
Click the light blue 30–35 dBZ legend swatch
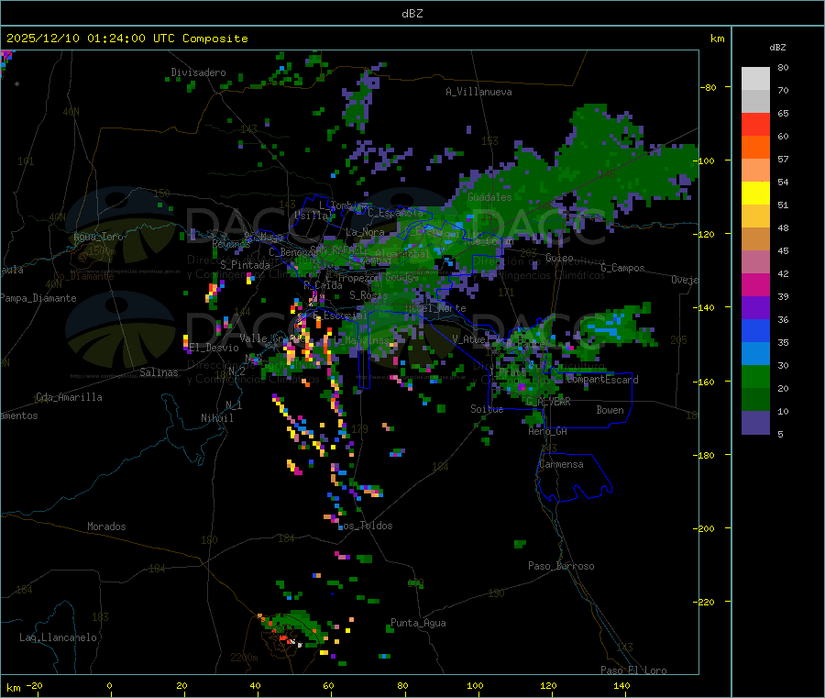click(755, 354)
